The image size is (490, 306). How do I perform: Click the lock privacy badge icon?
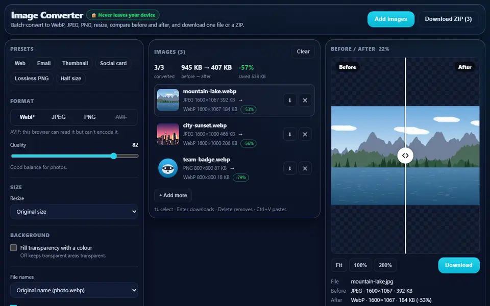[93, 15]
